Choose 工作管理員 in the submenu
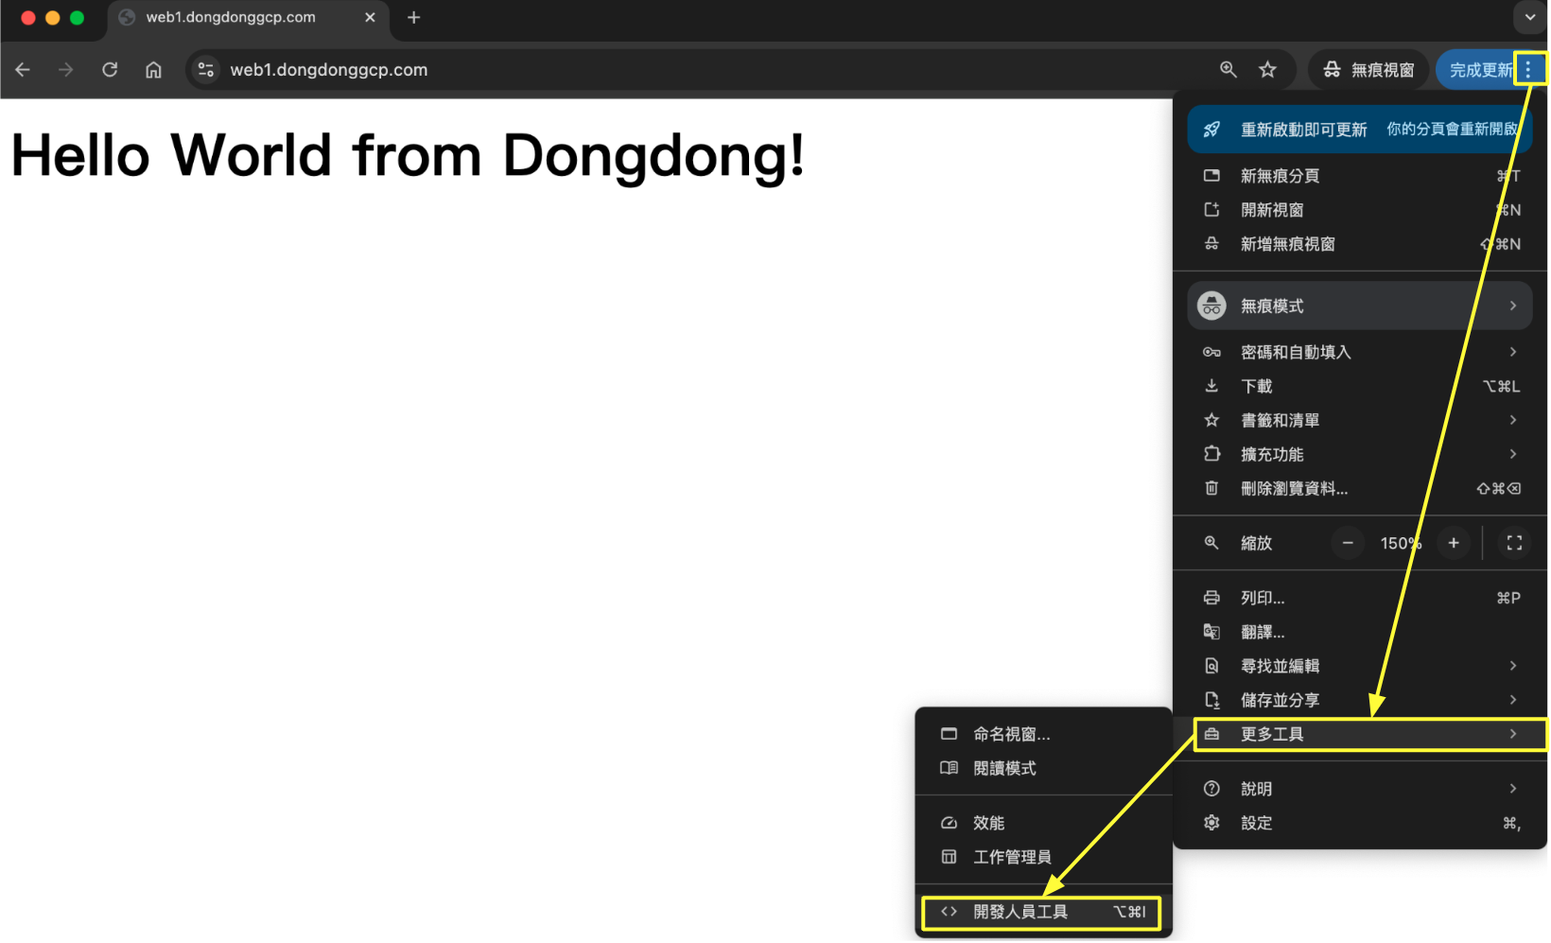The width and height of the screenshot is (1551, 943). pos(1012,858)
